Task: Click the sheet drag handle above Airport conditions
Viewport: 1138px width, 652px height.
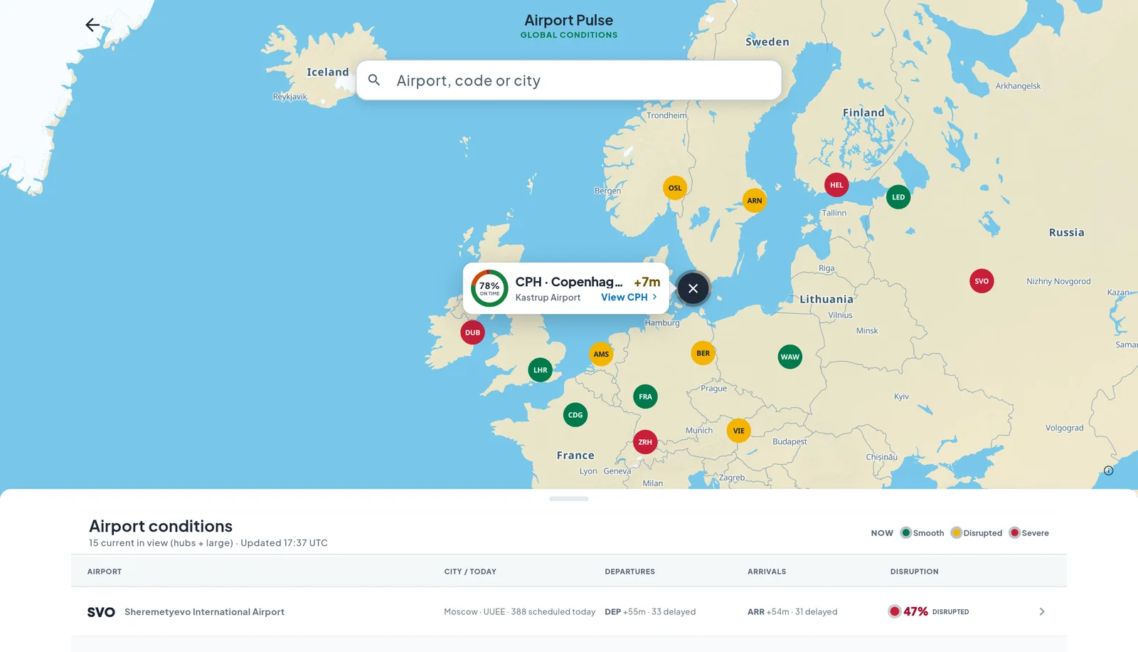Action: (x=569, y=499)
